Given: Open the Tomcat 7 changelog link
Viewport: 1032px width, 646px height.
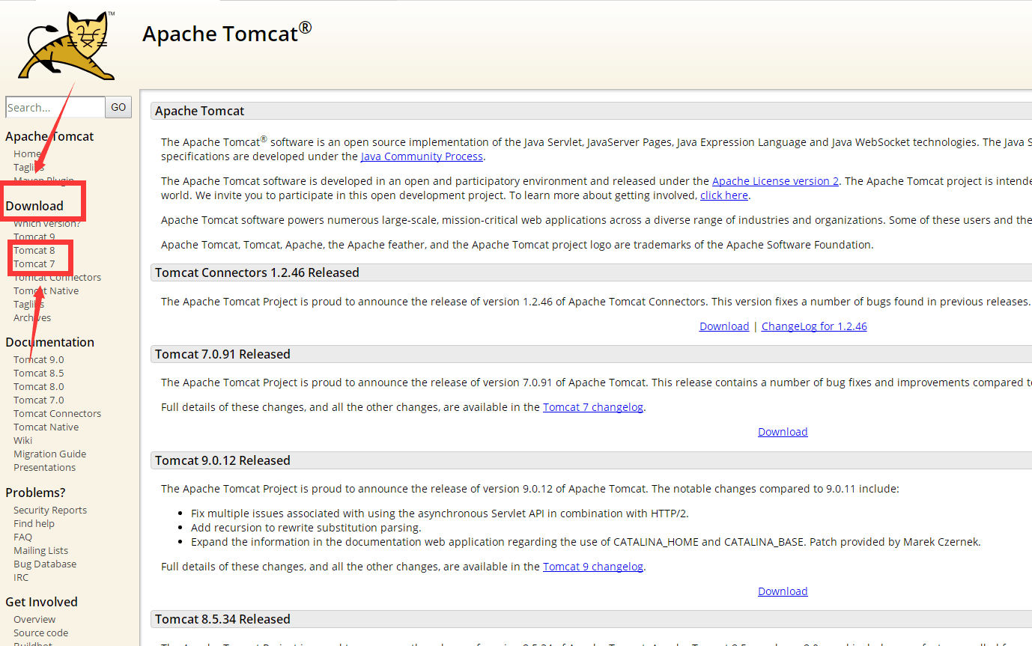Looking at the screenshot, I should coord(593,407).
